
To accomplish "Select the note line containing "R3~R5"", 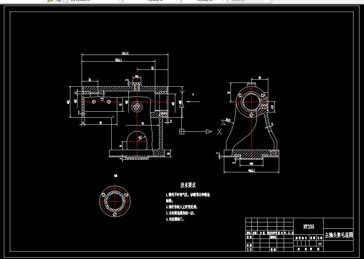I will (180, 213).
